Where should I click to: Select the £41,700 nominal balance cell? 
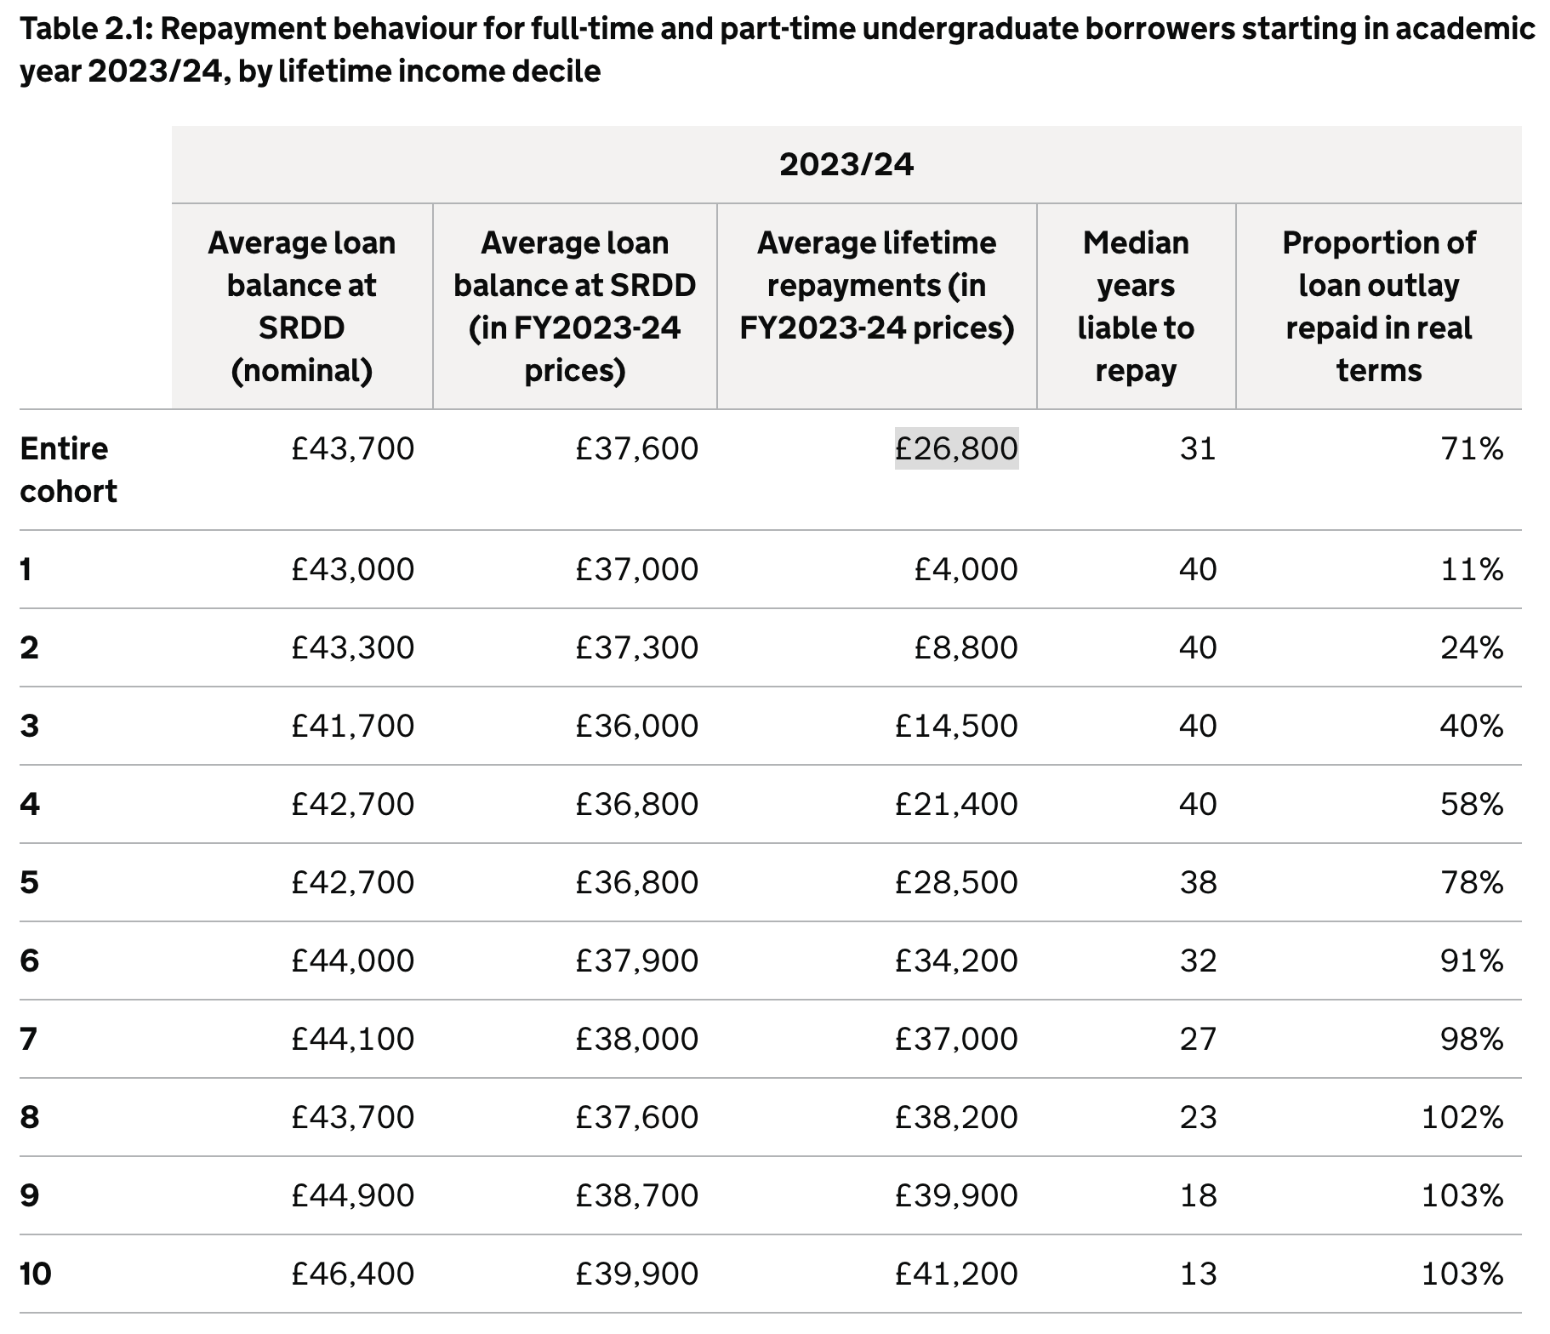pos(352,726)
